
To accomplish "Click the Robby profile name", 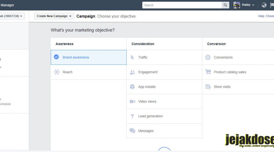I will (246, 5).
